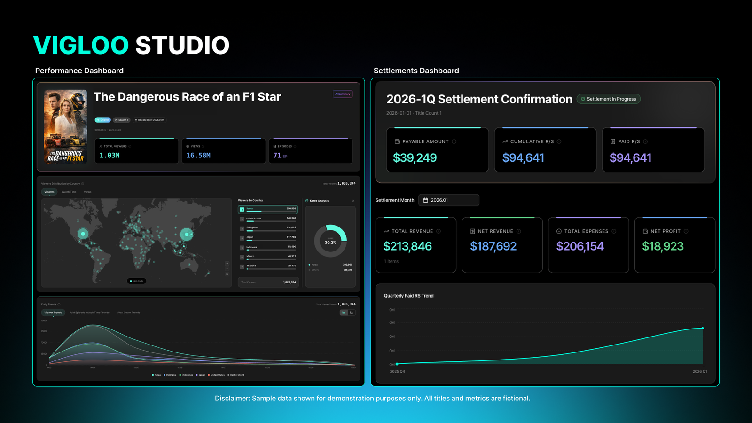The height and width of the screenshot is (423, 752).
Task: Click map zoom-in plus icon
Action: click(227, 264)
